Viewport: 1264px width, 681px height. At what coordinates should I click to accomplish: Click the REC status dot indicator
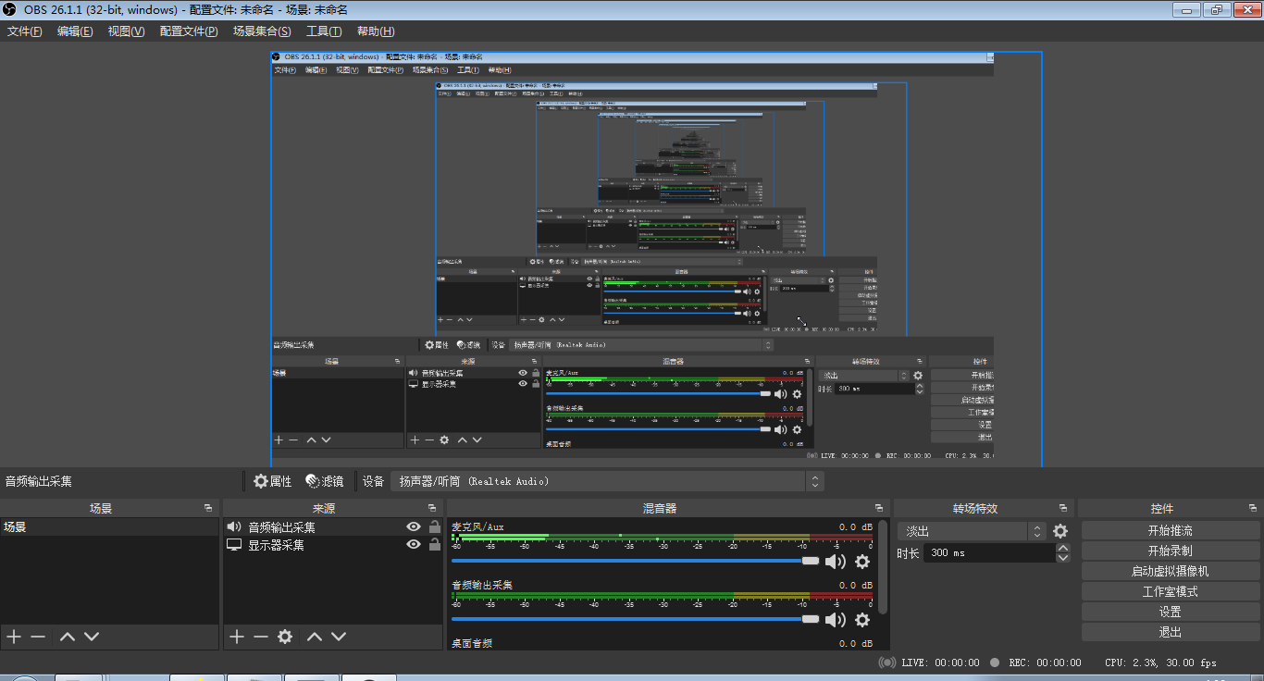995,662
